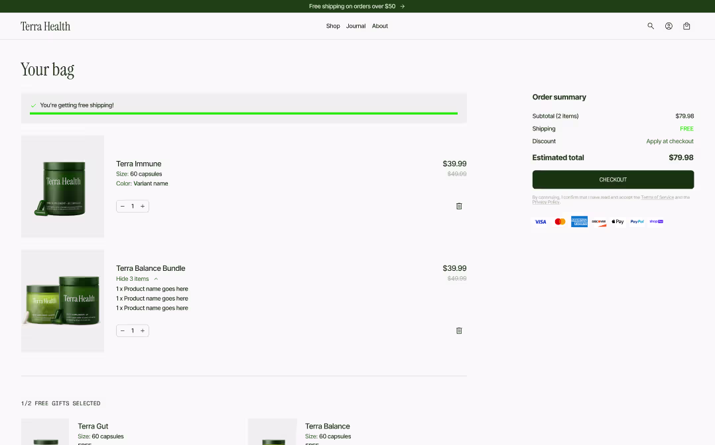Screen dimensions: 715x445
Task: Delete Terra Immune using its trash icon
Action: (x=458, y=206)
